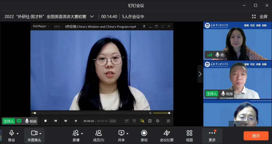This screenshot has width=272, height=144.
Task: Seek on PotPlayer progress bar
Action: (x=90, y=113)
